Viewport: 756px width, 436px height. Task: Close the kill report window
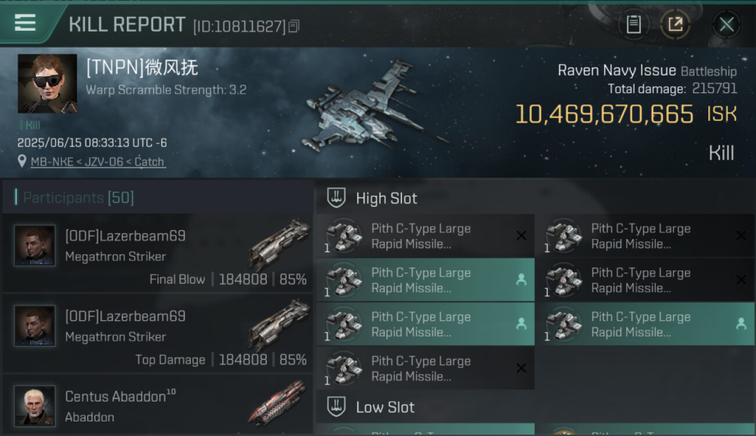[726, 24]
